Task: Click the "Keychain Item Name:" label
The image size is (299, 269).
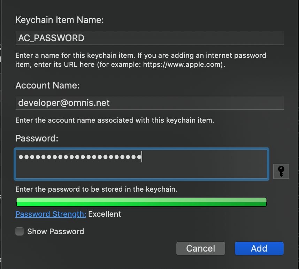Action: (x=60, y=20)
